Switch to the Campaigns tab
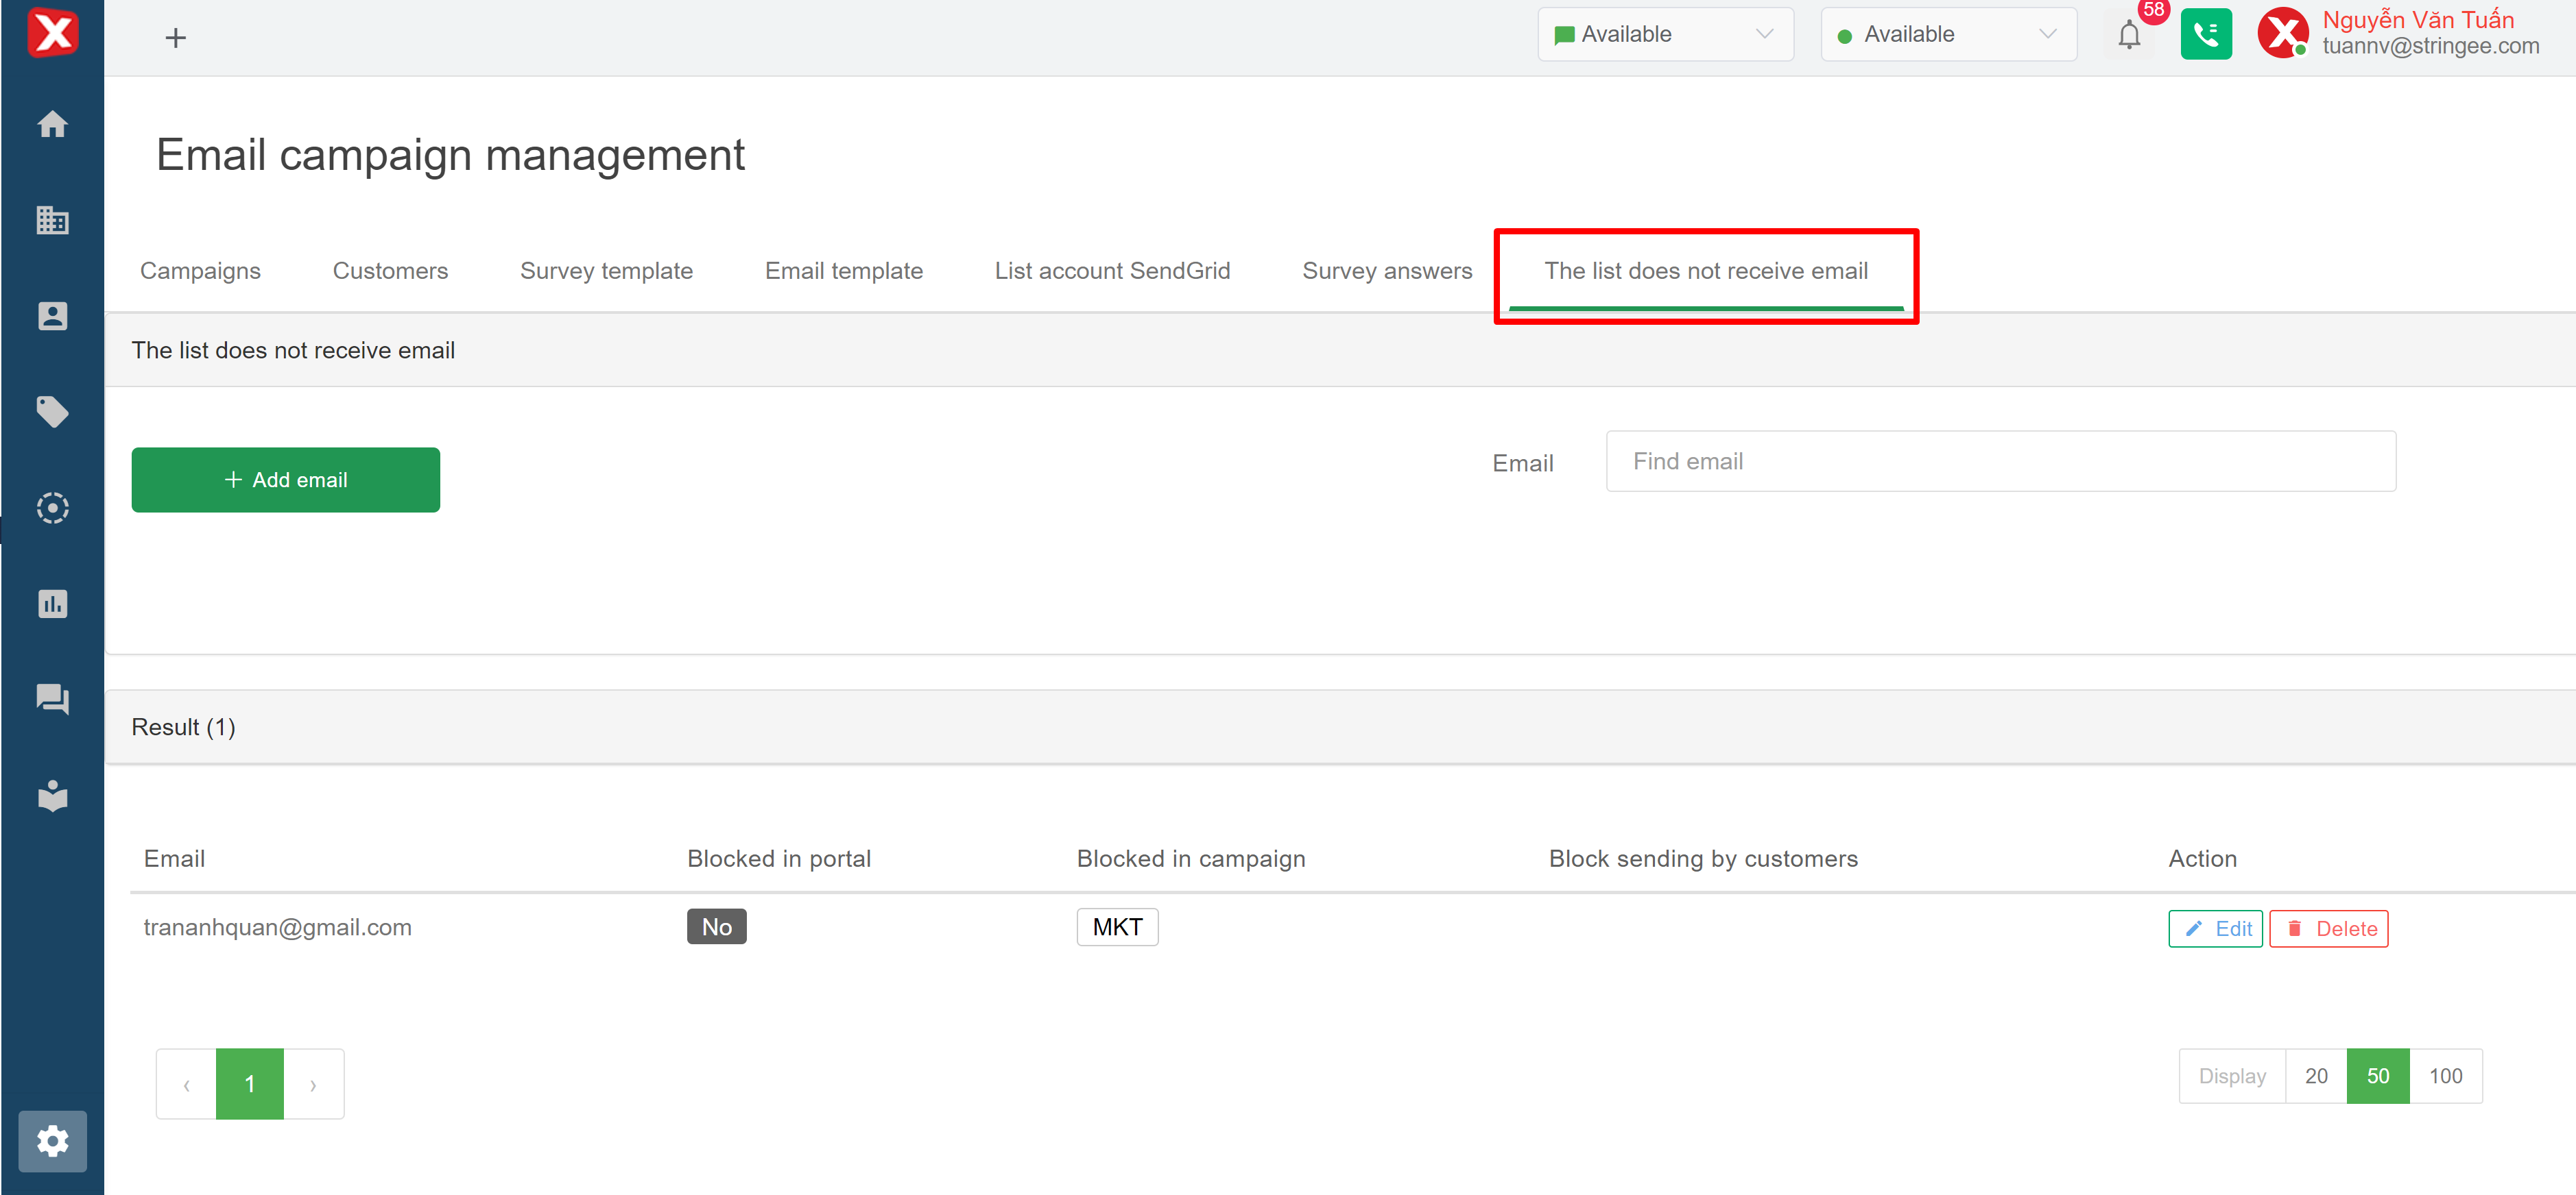 [x=200, y=271]
